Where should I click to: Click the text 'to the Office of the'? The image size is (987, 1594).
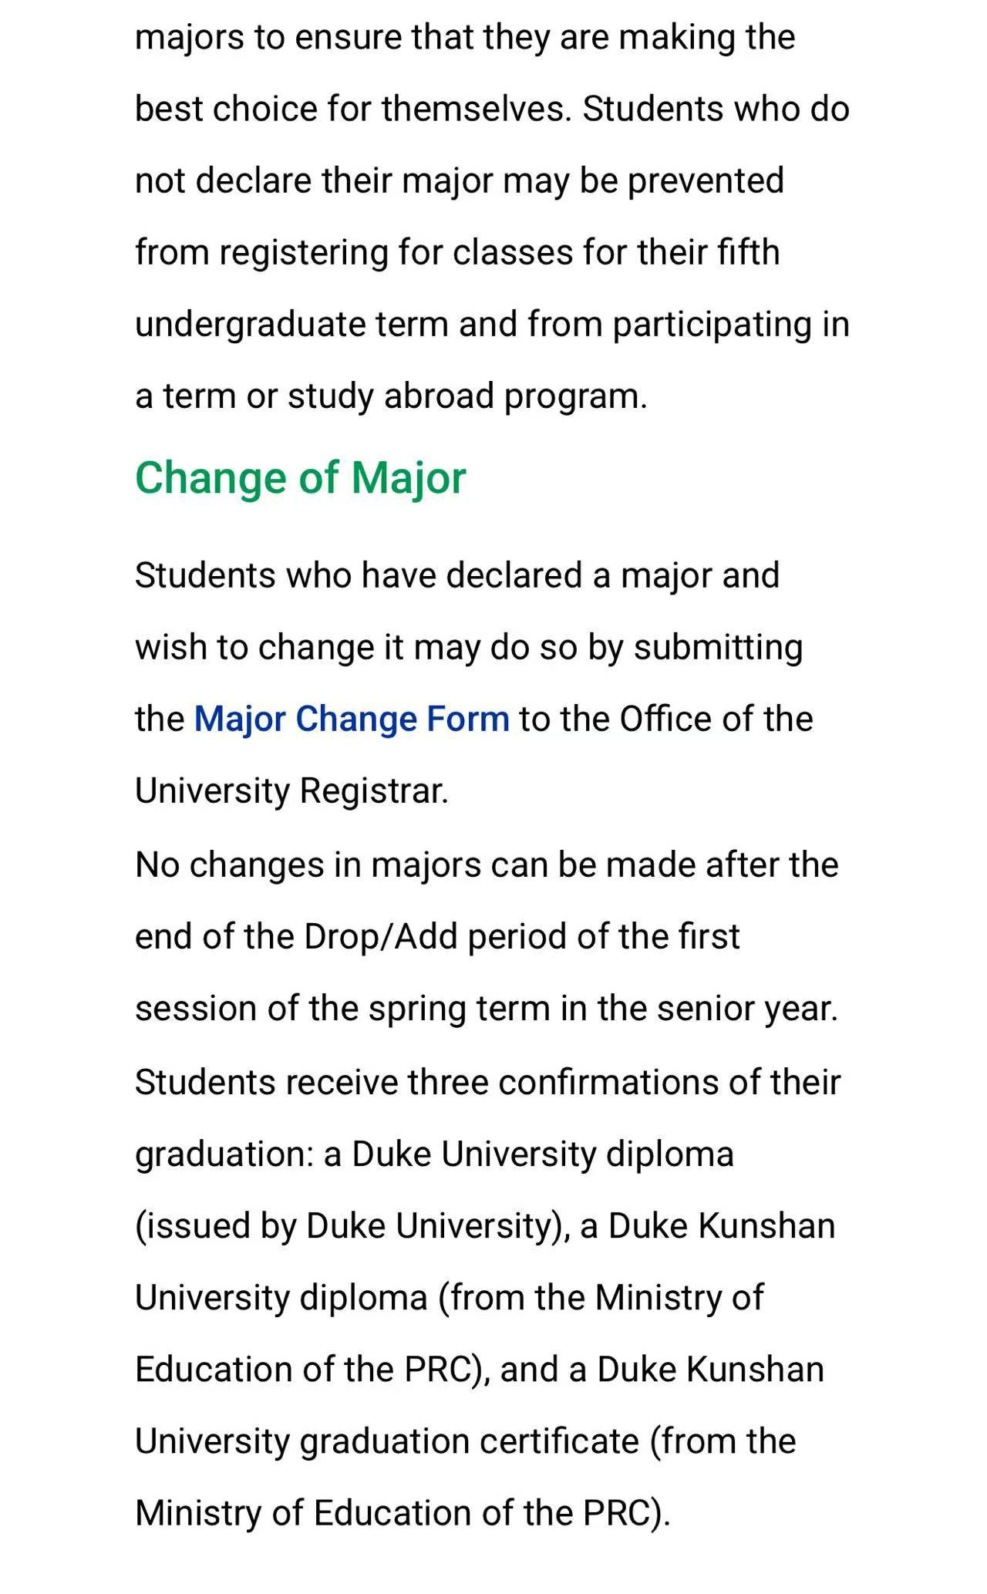pos(666,719)
